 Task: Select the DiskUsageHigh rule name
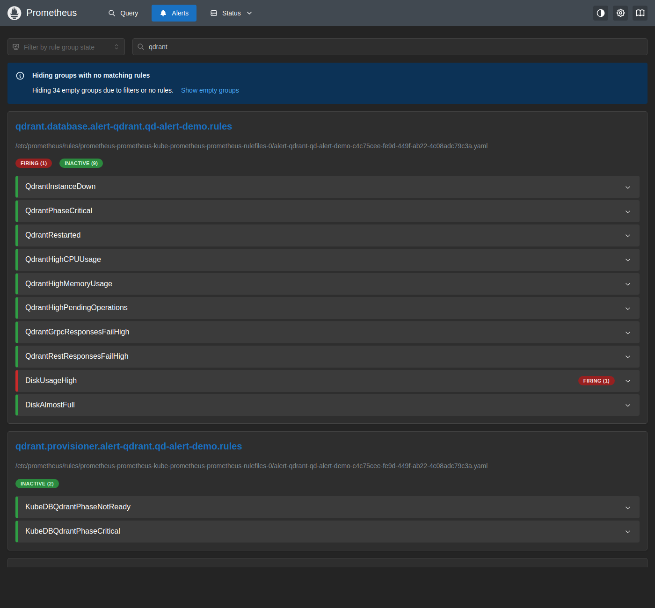51,381
